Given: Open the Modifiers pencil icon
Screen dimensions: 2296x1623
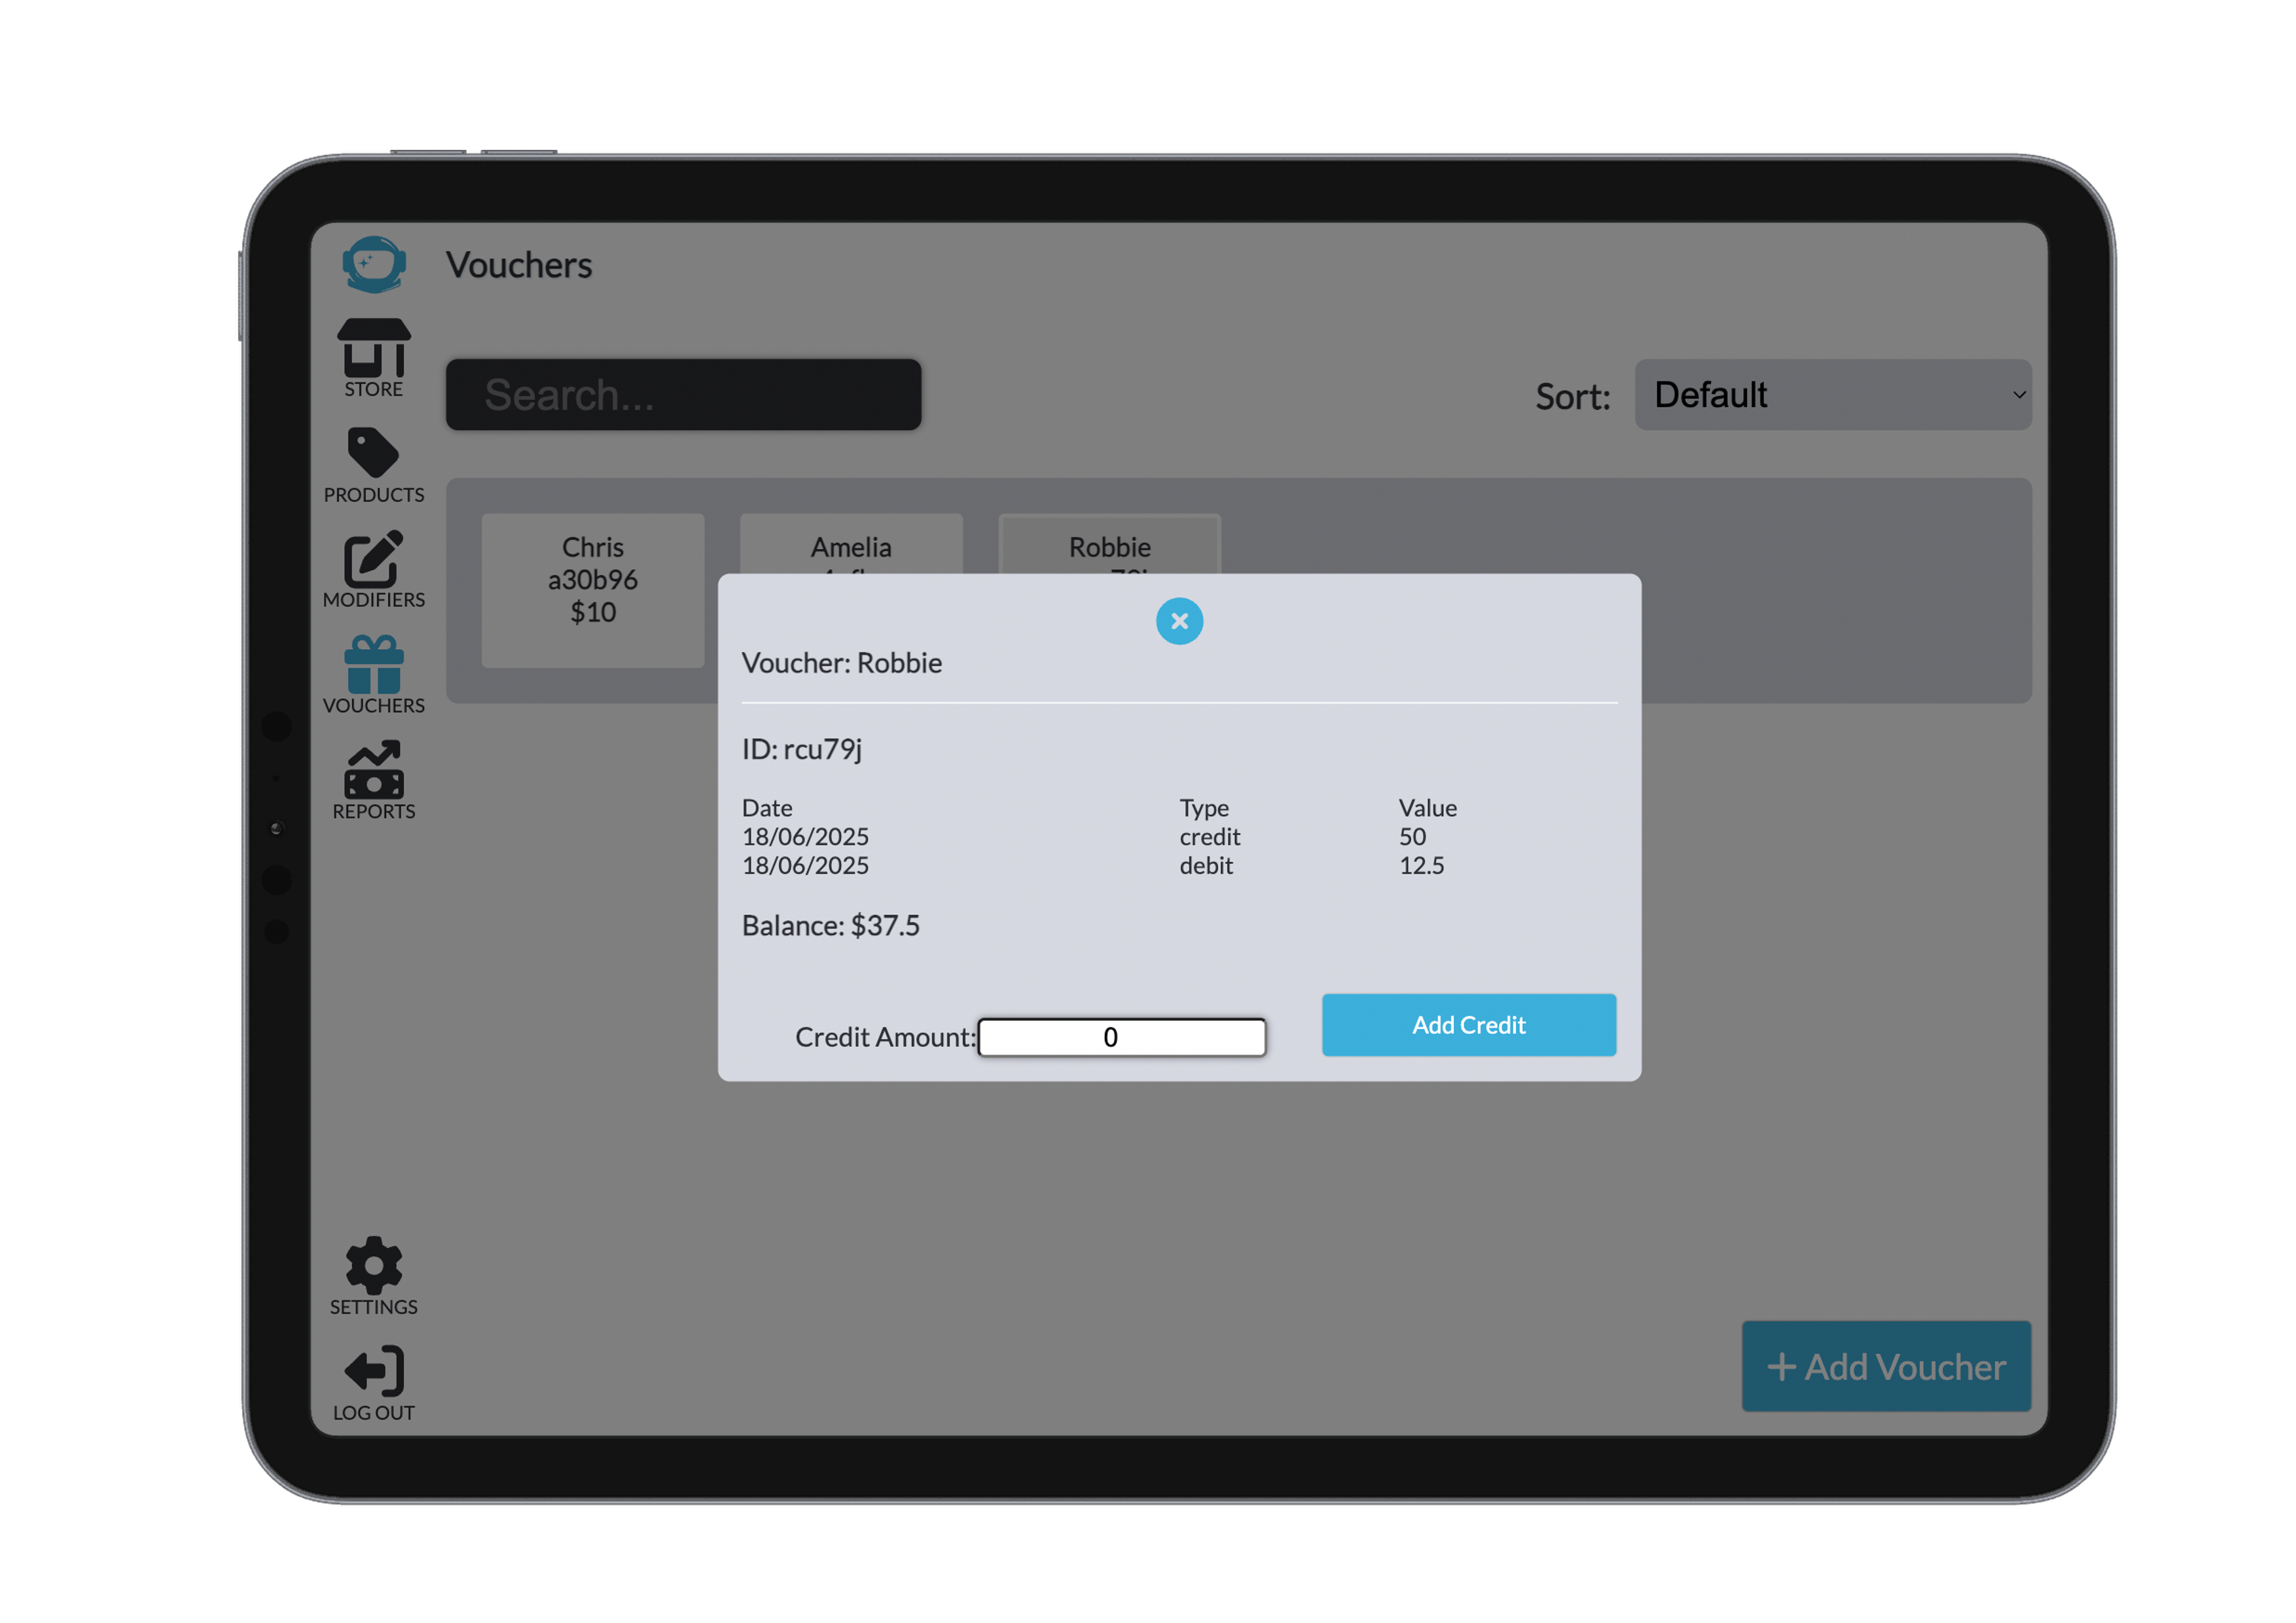Looking at the screenshot, I should 373,559.
